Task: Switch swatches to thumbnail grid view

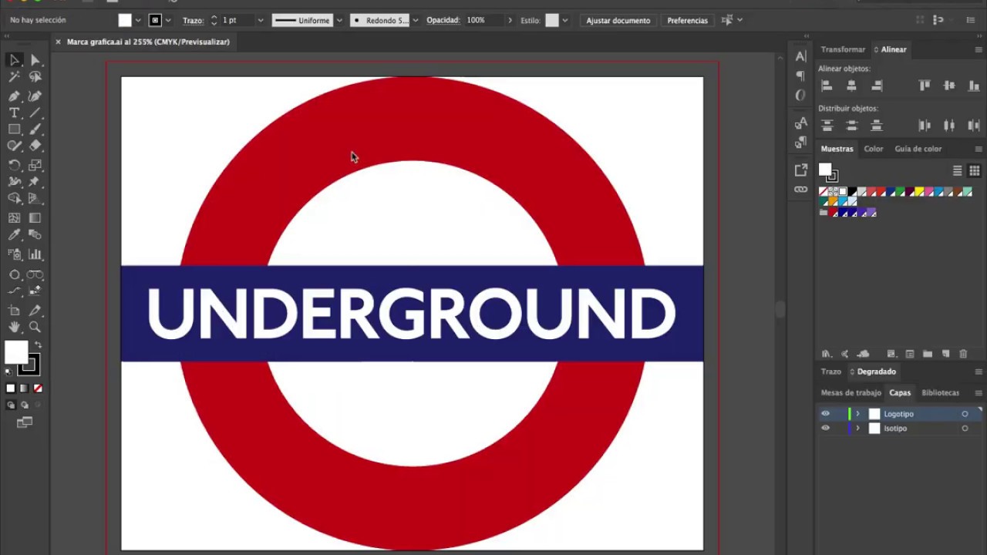Action: pyautogui.click(x=975, y=171)
